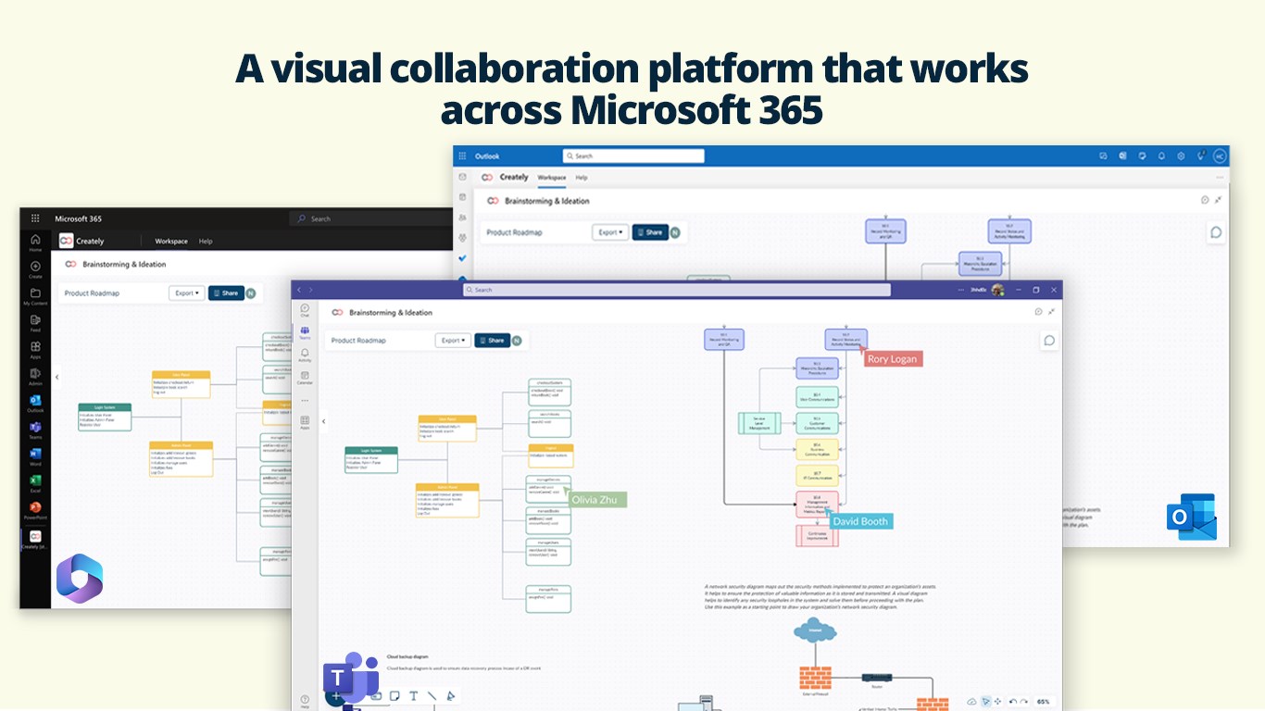Click Brainstorming & Ideation heading in Outlook window
This screenshot has width=1265, height=711.
546,201
